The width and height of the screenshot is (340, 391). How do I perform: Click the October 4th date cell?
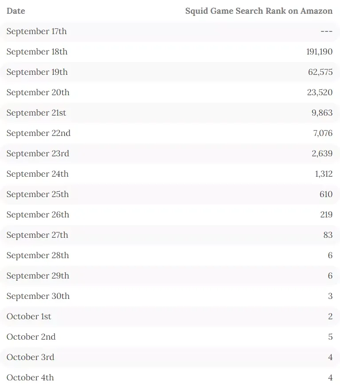[x=30, y=378]
